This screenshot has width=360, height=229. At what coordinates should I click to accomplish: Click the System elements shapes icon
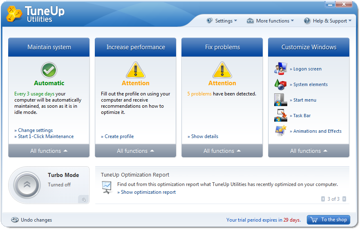click(280, 84)
